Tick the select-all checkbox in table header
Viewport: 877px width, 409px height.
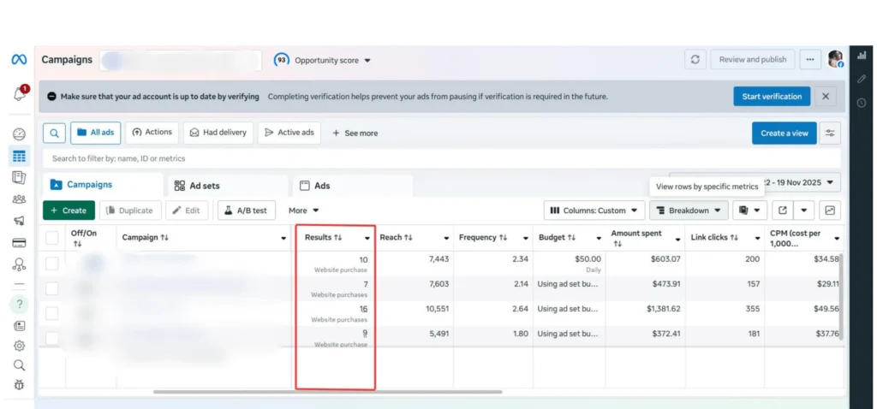click(52, 238)
